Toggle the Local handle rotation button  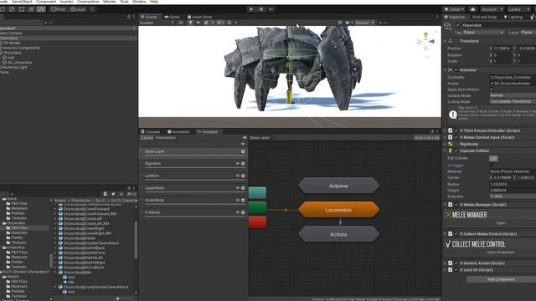coord(78,9)
